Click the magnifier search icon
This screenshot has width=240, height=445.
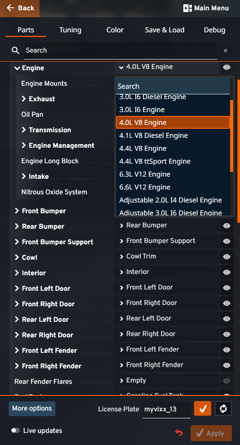point(15,50)
